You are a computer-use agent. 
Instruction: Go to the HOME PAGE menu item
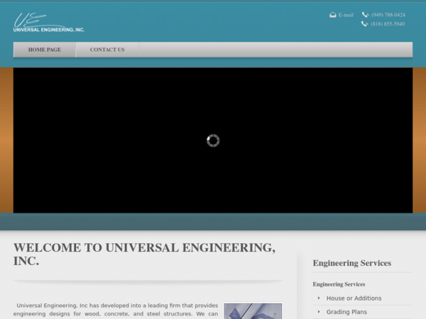click(x=45, y=50)
